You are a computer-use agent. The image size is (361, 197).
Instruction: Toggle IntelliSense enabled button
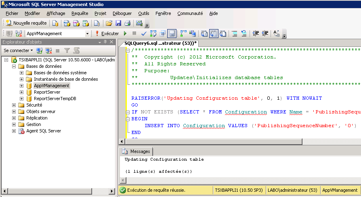point(172,34)
